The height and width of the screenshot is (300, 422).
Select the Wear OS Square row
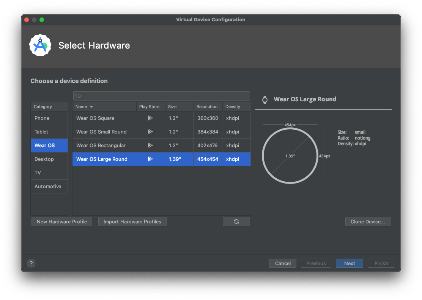tap(162, 118)
